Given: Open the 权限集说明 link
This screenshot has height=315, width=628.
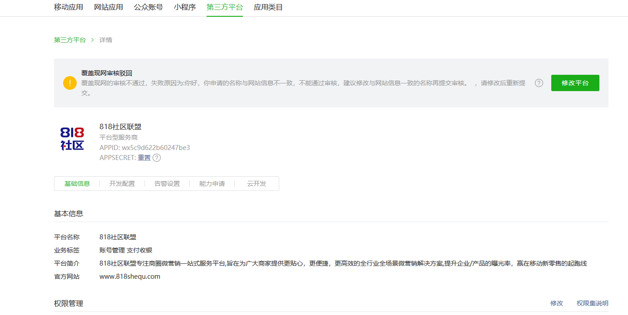Looking at the screenshot, I should point(592,303).
